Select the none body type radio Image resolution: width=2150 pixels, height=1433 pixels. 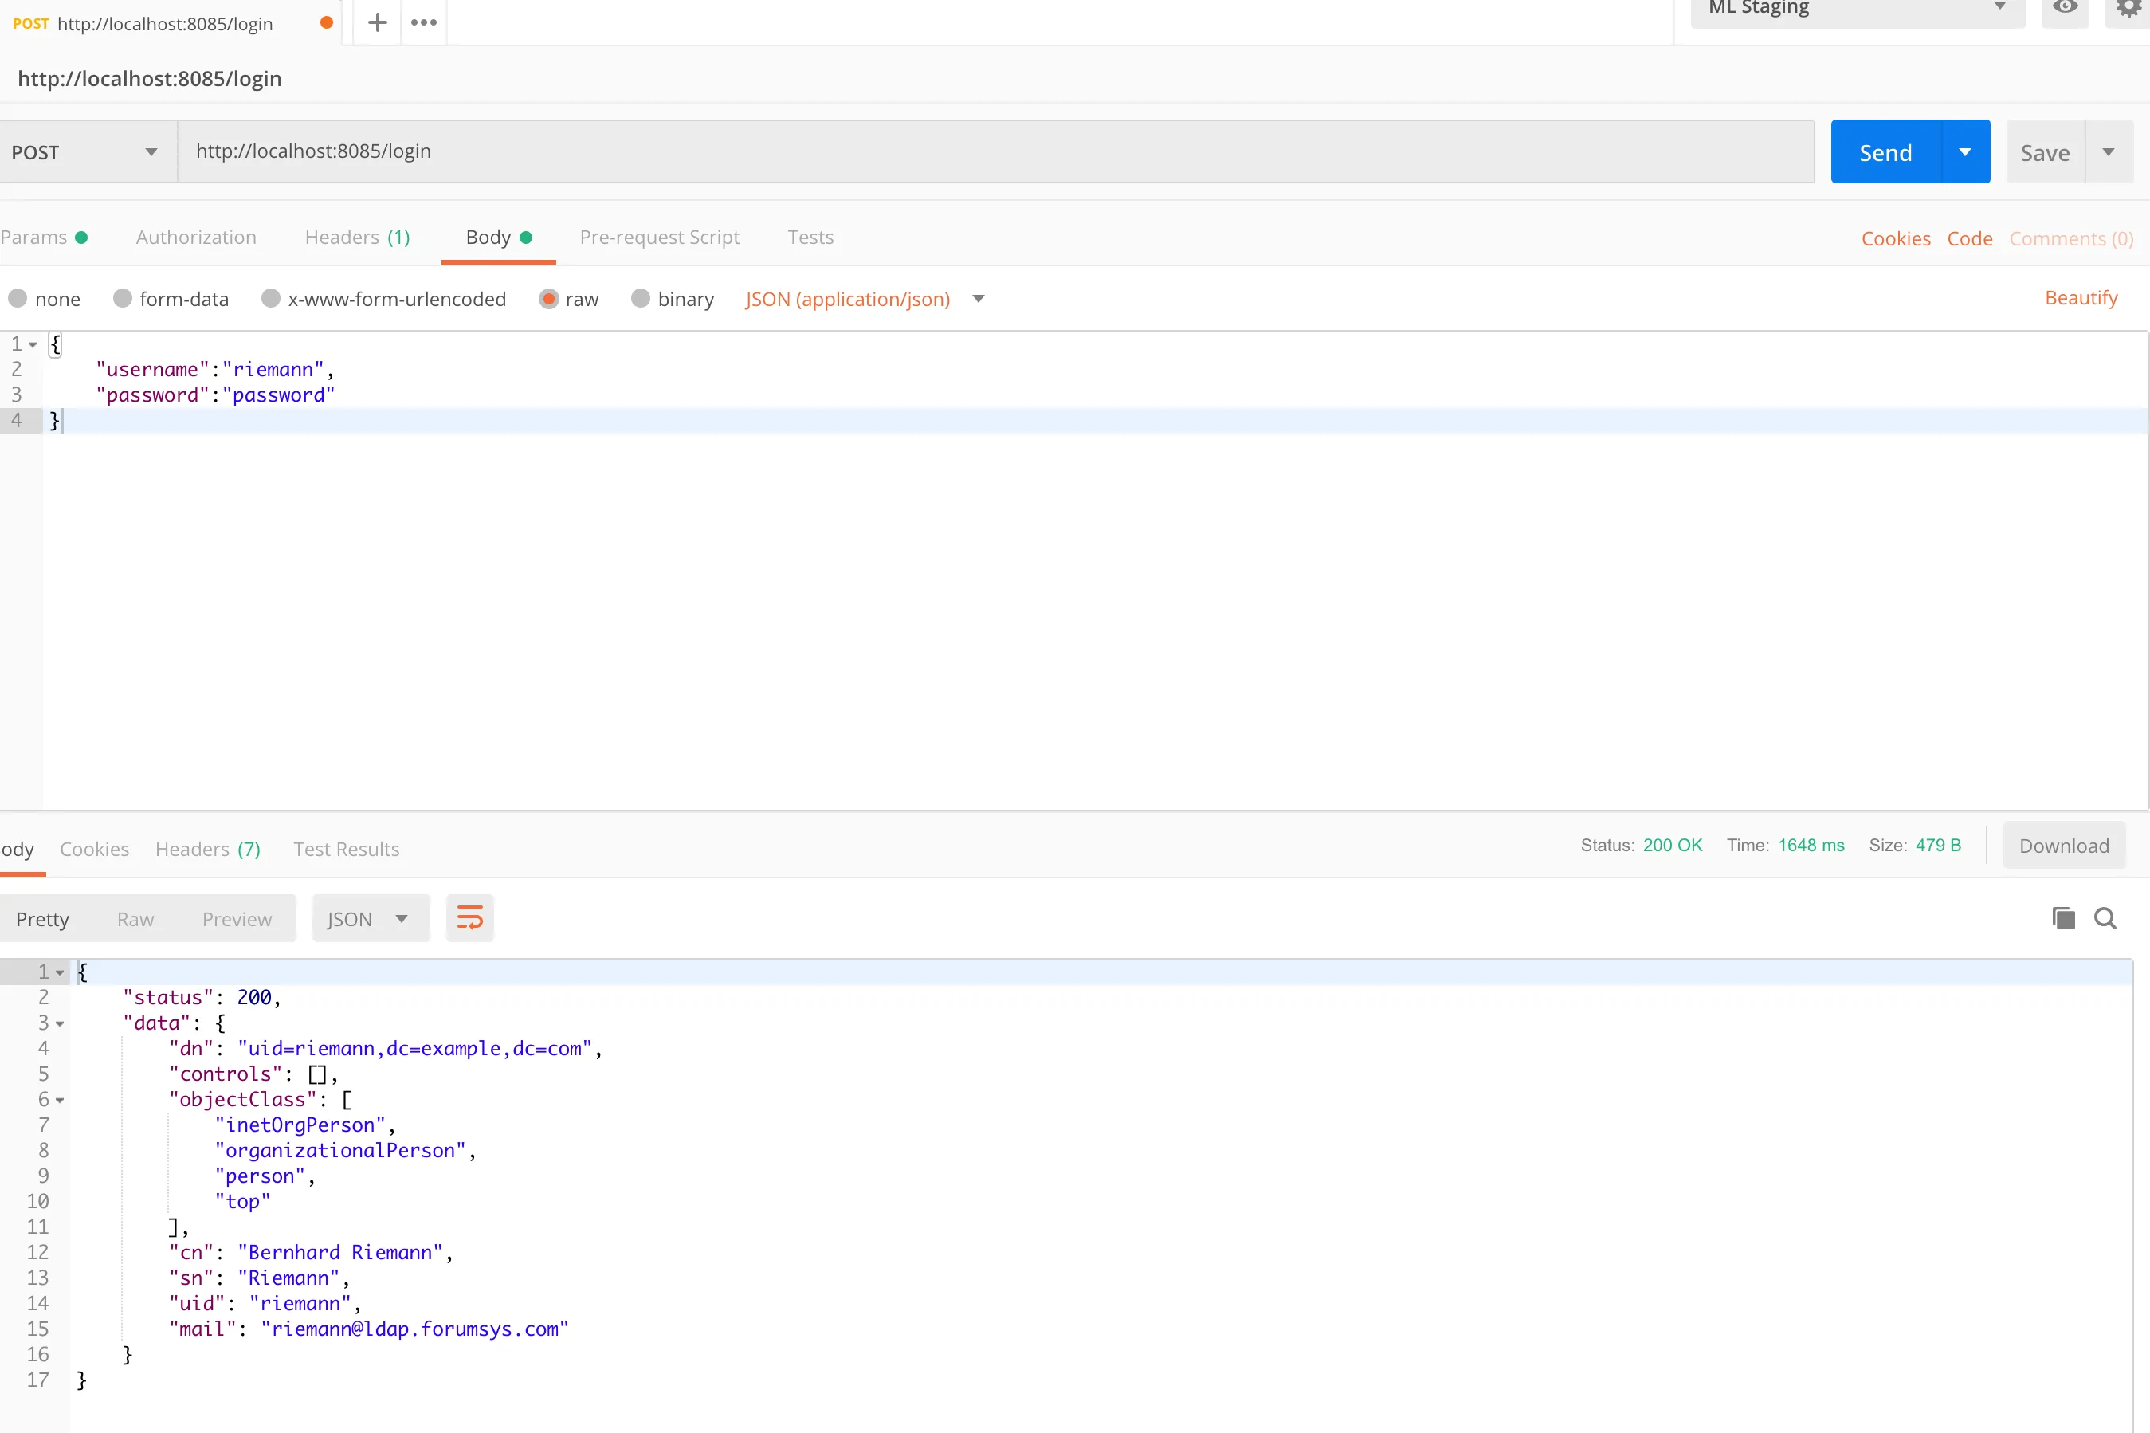click(18, 299)
